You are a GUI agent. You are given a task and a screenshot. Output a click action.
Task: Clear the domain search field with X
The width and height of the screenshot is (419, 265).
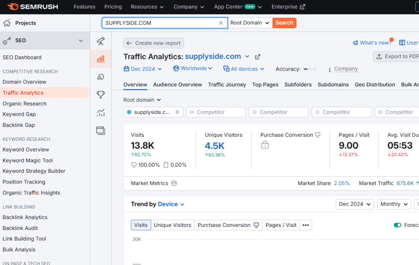point(221,23)
